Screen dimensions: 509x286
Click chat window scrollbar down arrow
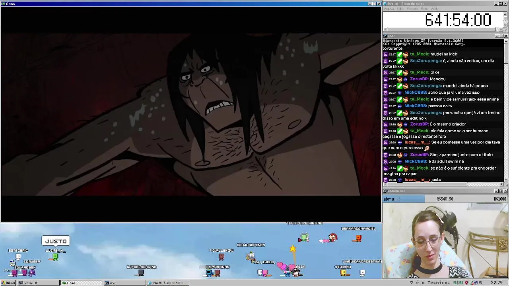pyautogui.click(x=506, y=180)
